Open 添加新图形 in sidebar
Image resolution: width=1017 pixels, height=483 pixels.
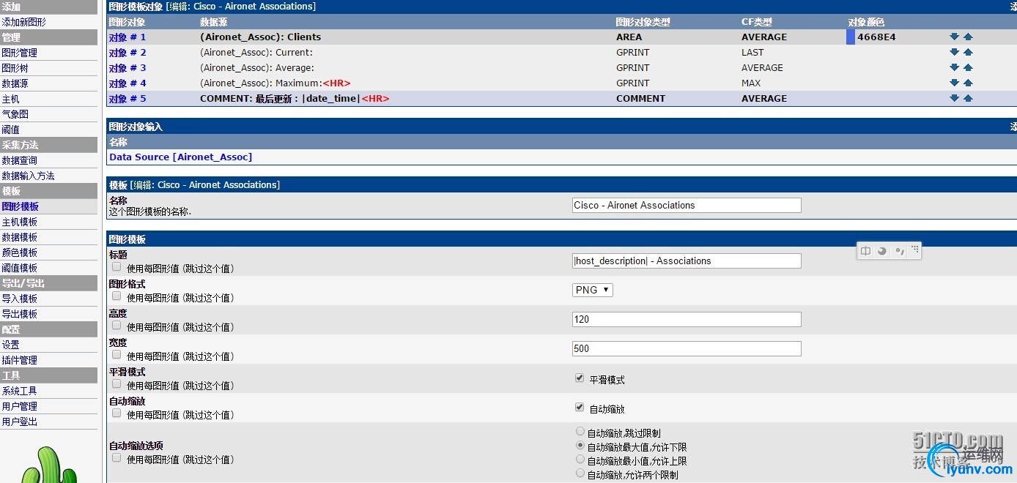click(x=23, y=22)
